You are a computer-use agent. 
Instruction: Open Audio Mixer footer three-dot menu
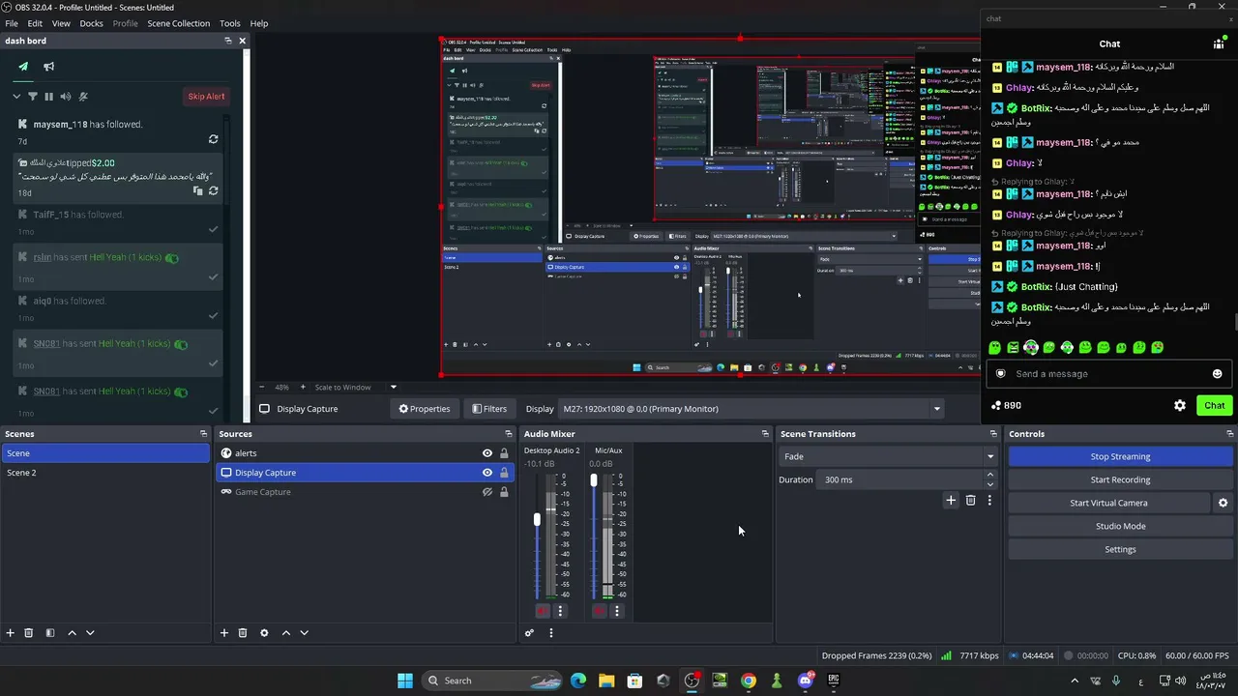551,633
